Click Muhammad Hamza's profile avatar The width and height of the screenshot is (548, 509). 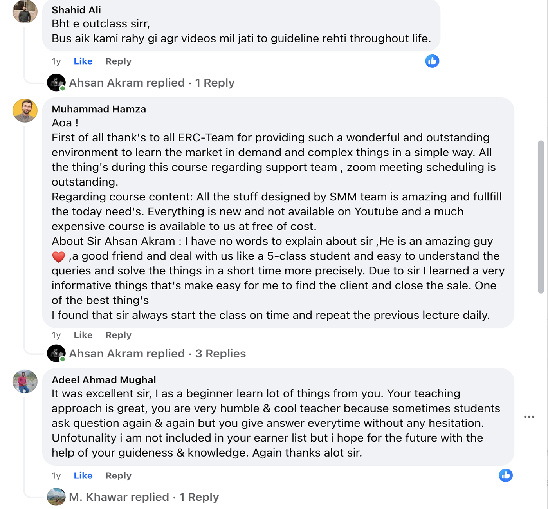pyautogui.click(x=25, y=110)
